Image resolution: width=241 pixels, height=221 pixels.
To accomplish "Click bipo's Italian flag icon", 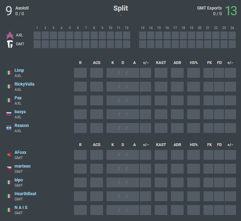I will (x=9, y=182).
